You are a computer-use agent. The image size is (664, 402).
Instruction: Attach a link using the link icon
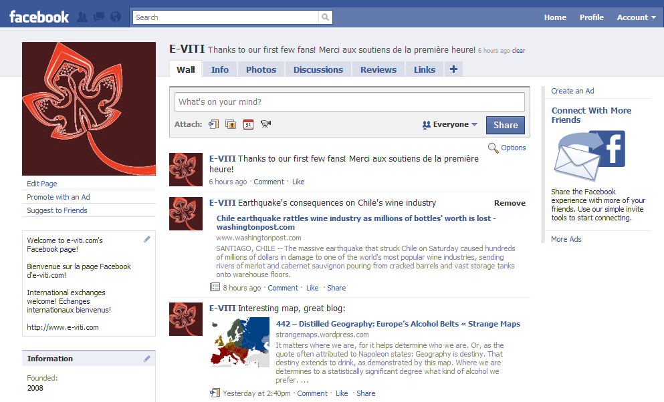214,124
